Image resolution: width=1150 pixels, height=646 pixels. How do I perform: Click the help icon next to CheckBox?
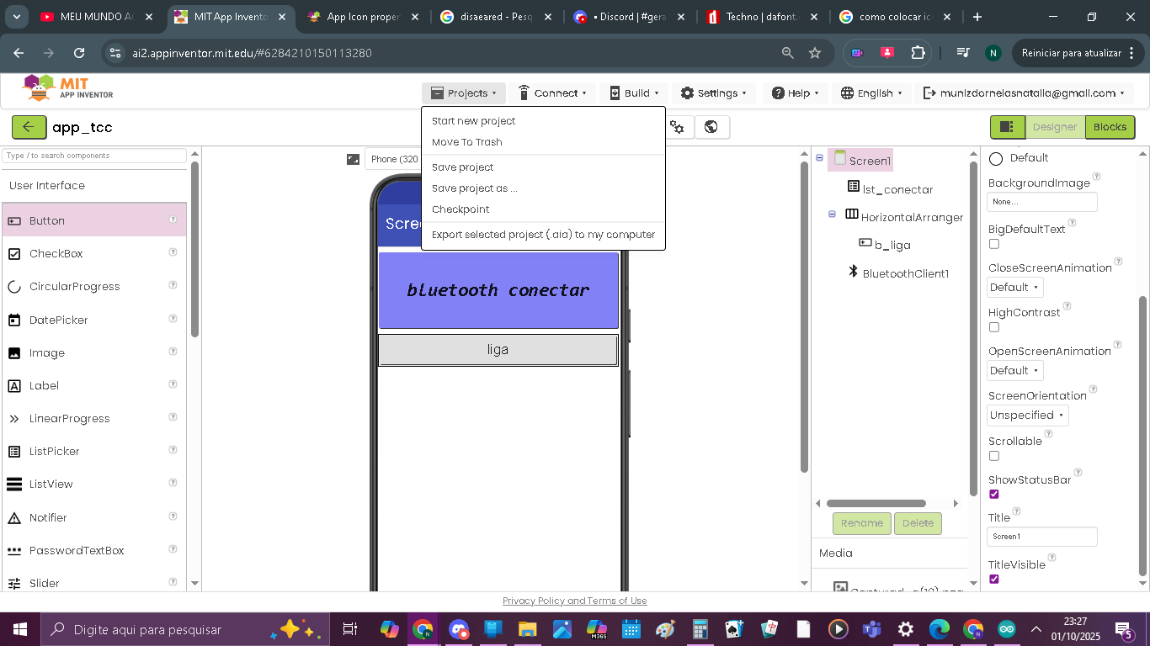click(173, 252)
